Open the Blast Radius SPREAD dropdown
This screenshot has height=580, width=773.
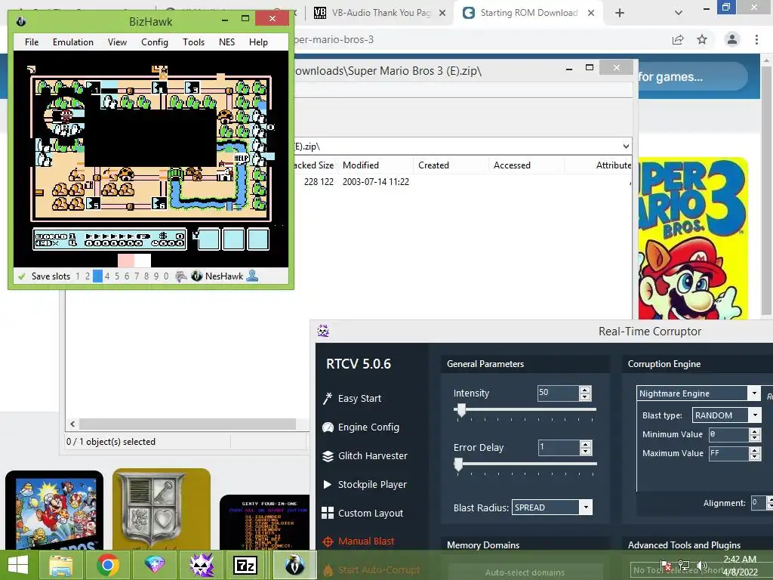pos(586,507)
